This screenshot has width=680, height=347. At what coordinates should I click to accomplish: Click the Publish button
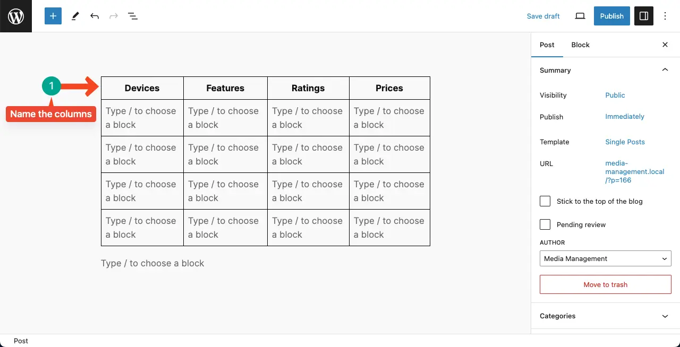click(x=612, y=16)
